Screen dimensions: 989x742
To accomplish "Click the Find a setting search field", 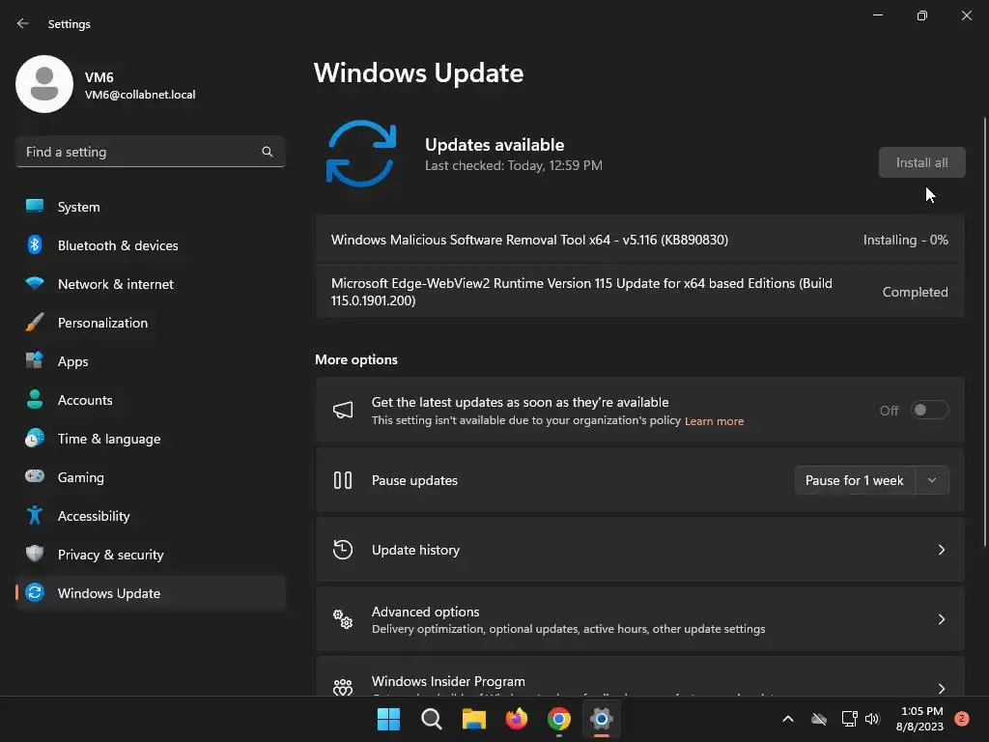I will click(x=151, y=152).
